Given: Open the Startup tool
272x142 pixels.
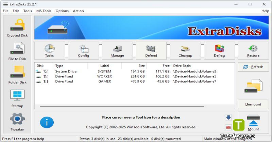Looking at the screenshot, I should [17, 98].
